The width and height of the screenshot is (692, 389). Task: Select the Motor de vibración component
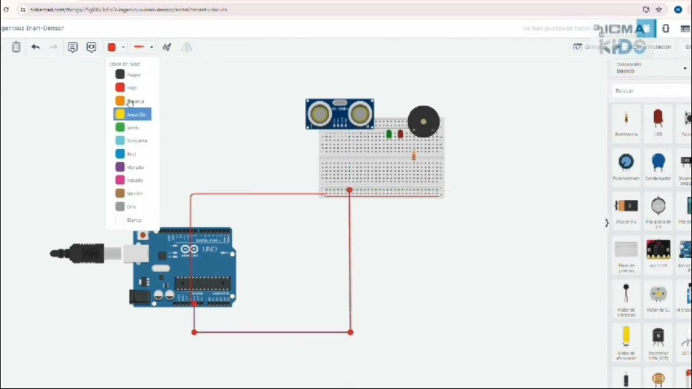click(x=626, y=299)
